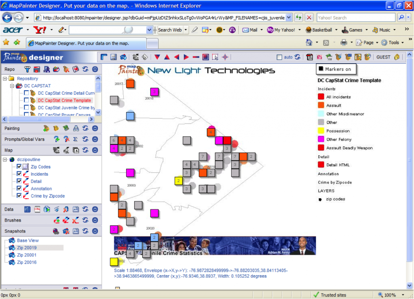Viewport: 414px width, 299px height.
Task: Uncheck the Incidents layer
Action: pyautogui.click(x=19, y=174)
